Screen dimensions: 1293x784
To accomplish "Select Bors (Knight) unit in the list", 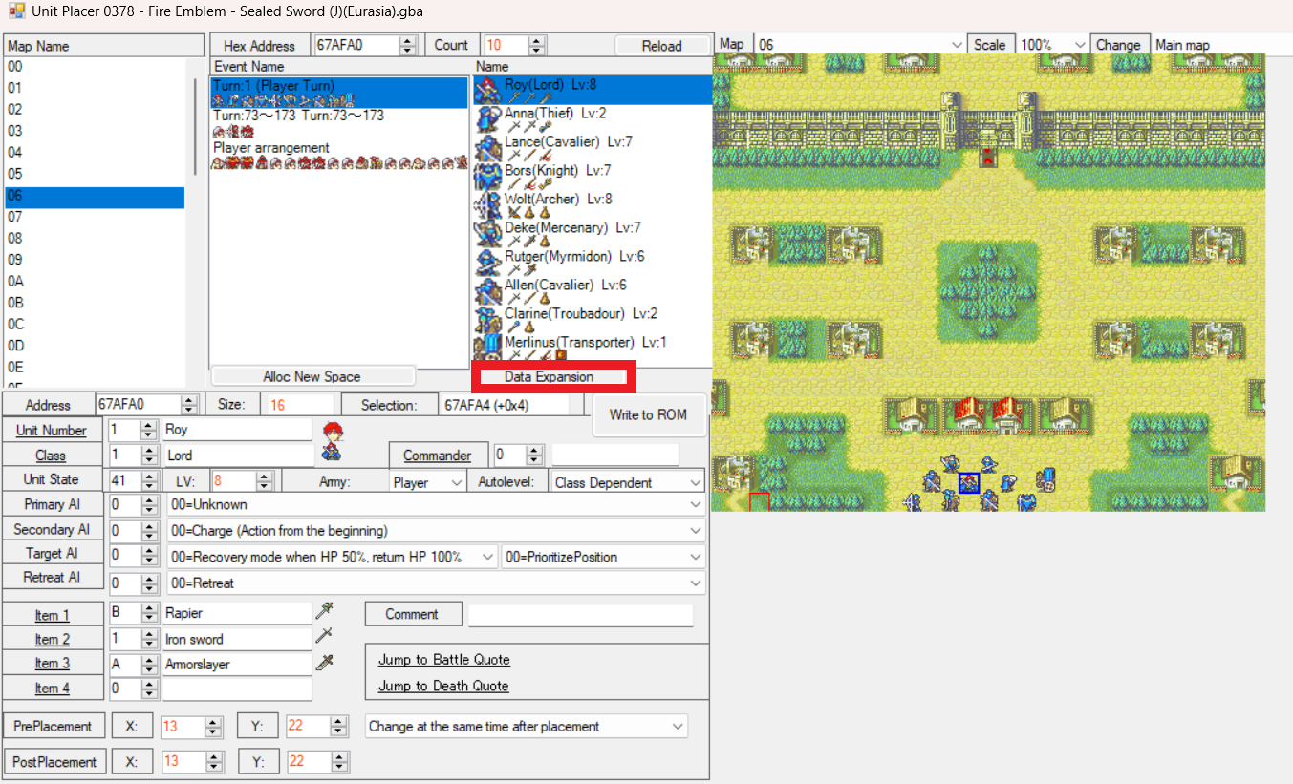I will tap(541, 171).
